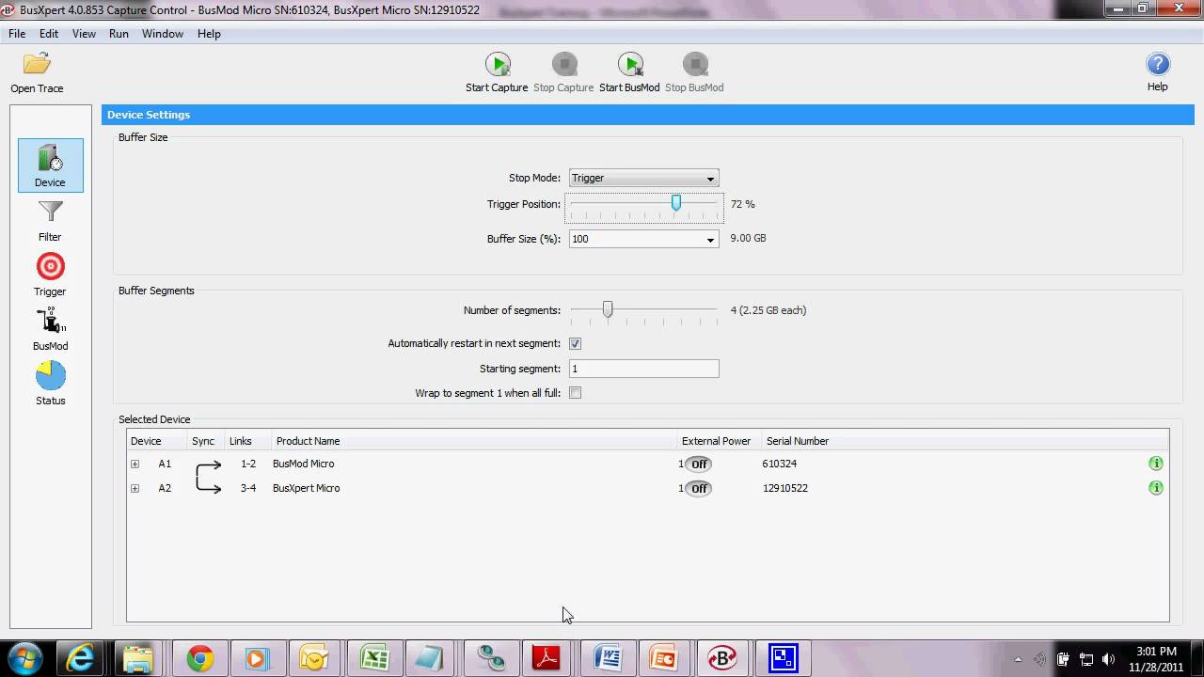1204x677 pixels.
Task: Open Outlook from the taskbar
Action: coord(314,658)
